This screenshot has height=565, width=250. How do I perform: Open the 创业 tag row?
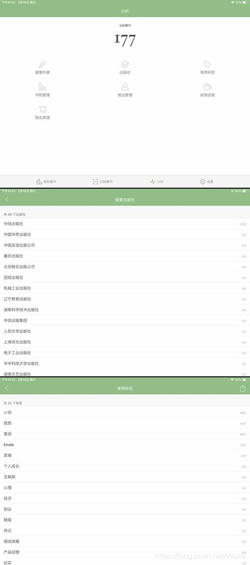[125, 509]
